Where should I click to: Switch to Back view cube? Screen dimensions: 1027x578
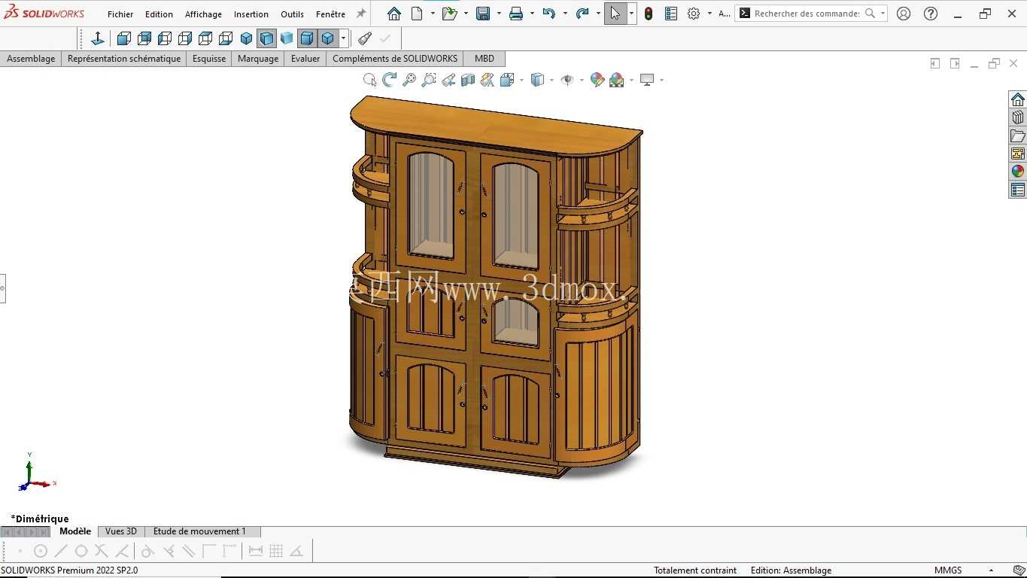coord(144,38)
